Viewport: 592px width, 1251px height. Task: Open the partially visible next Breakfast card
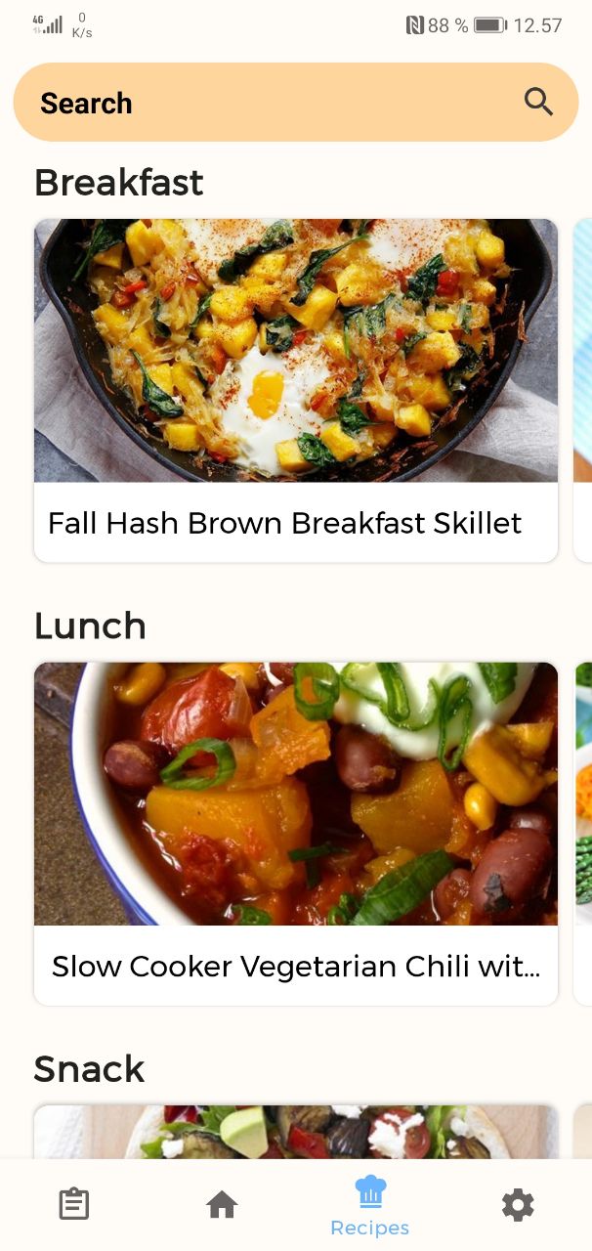click(x=583, y=390)
